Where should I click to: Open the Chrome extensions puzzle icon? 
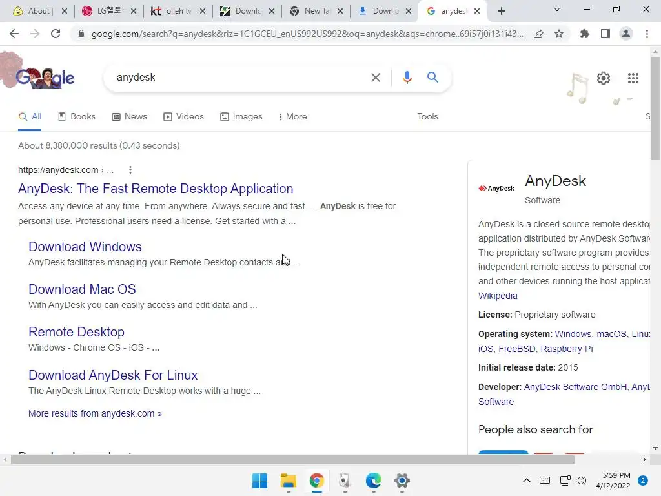tap(584, 34)
